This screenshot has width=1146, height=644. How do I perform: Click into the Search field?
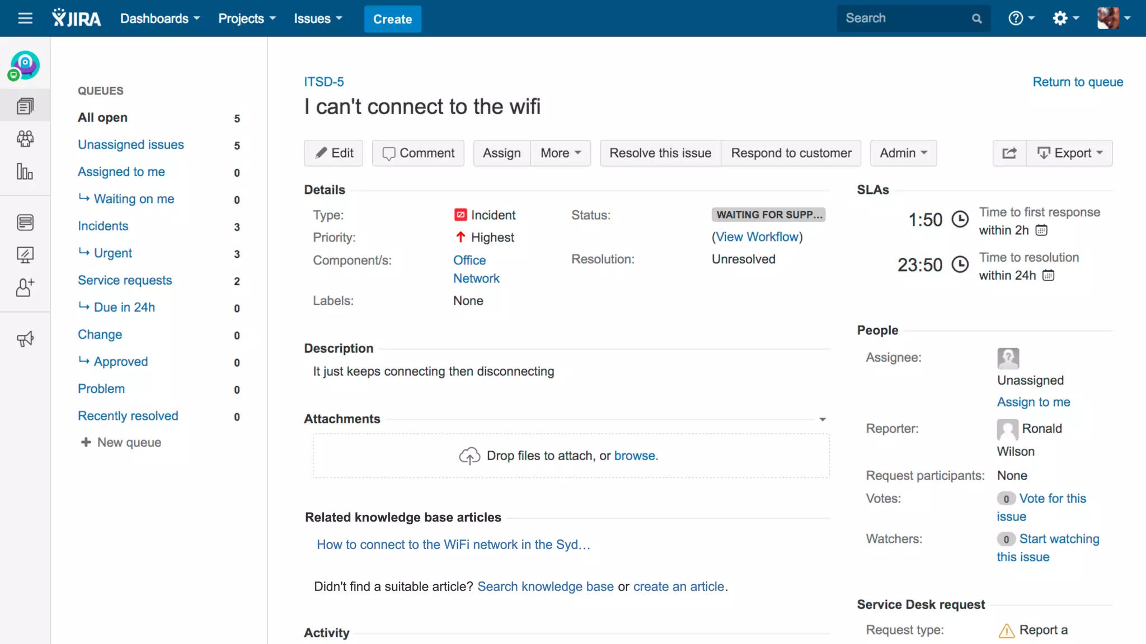point(905,18)
